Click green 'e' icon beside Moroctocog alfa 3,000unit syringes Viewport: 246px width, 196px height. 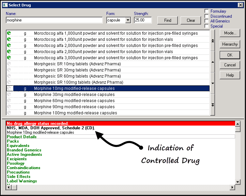point(9,58)
